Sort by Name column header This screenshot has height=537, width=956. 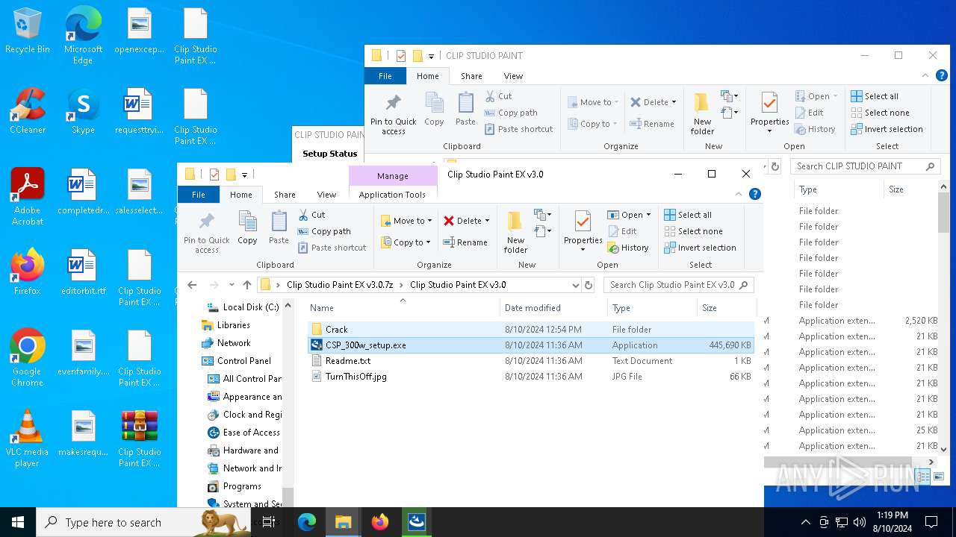[403, 308]
